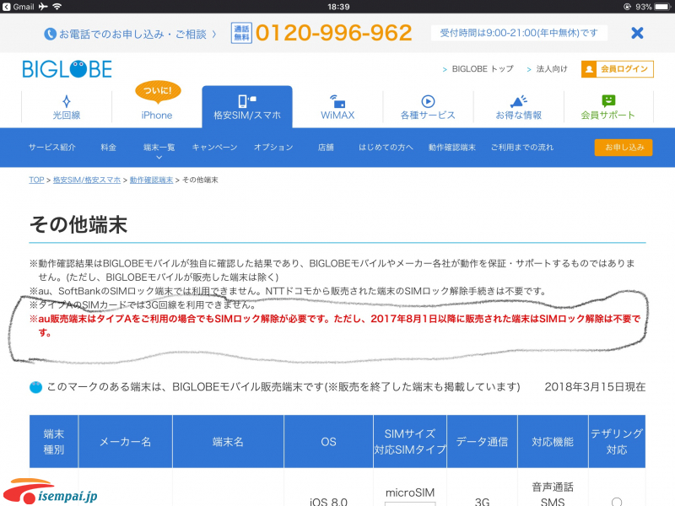The width and height of the screenshot is (675, 506).
Task: Open the WiMAX navigation item
Action: (x=337, y=107)
